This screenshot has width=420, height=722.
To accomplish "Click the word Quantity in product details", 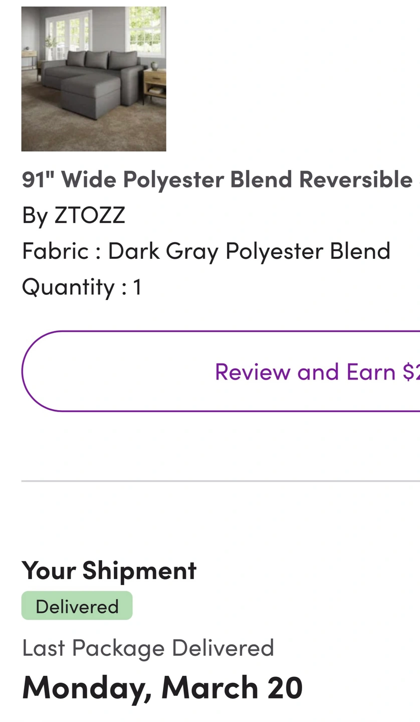I will (68, 287).
